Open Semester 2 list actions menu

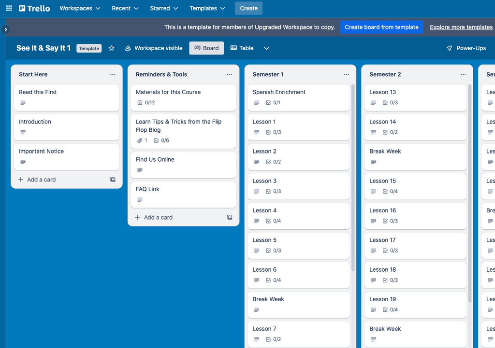(x=464, y=74)
